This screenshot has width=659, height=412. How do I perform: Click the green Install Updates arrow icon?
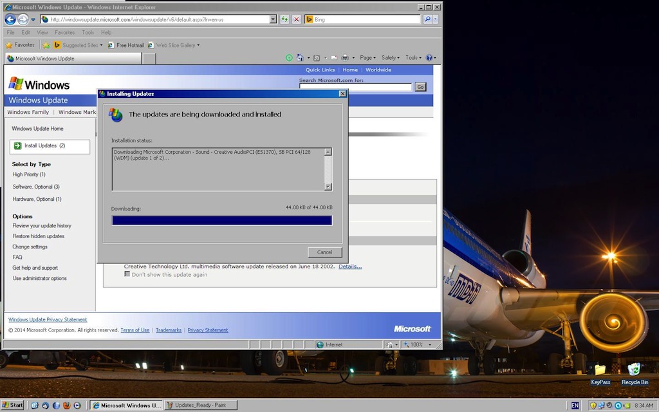click(17, 145)
